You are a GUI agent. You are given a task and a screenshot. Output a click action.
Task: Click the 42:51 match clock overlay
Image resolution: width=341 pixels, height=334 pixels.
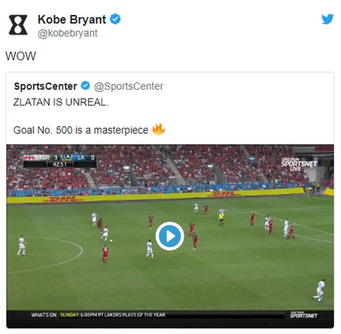tap(60, 164)
